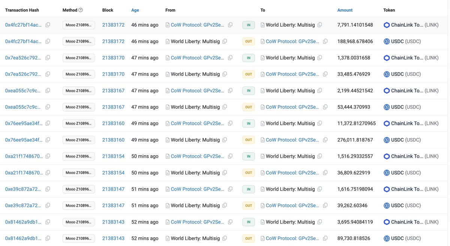Click the ChainLink token icon in the 7,791.14101548 row
This screenshot has width=450, height=246.
[x=387, y=25]
